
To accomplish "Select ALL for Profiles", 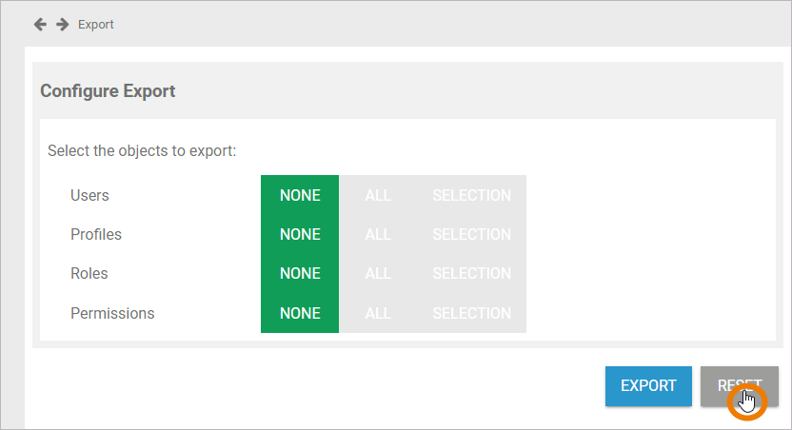I will pyautogui.click(x=378, y=234).
